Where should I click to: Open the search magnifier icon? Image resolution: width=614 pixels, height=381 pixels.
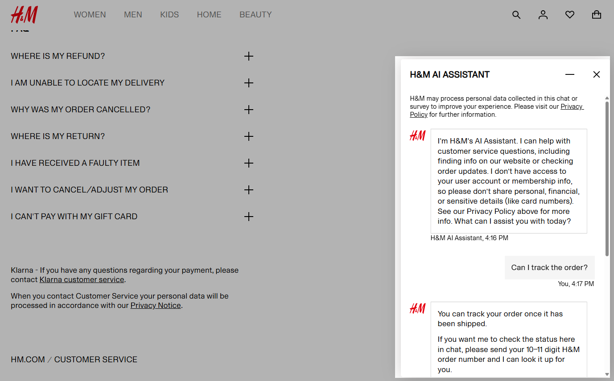(x=516, y=15)
